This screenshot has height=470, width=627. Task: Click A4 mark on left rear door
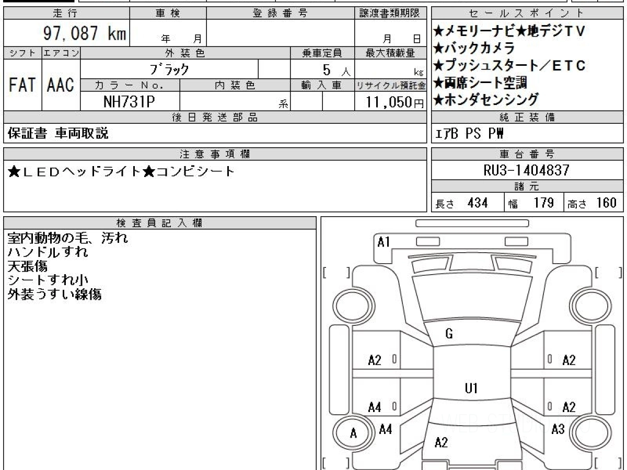375,407
